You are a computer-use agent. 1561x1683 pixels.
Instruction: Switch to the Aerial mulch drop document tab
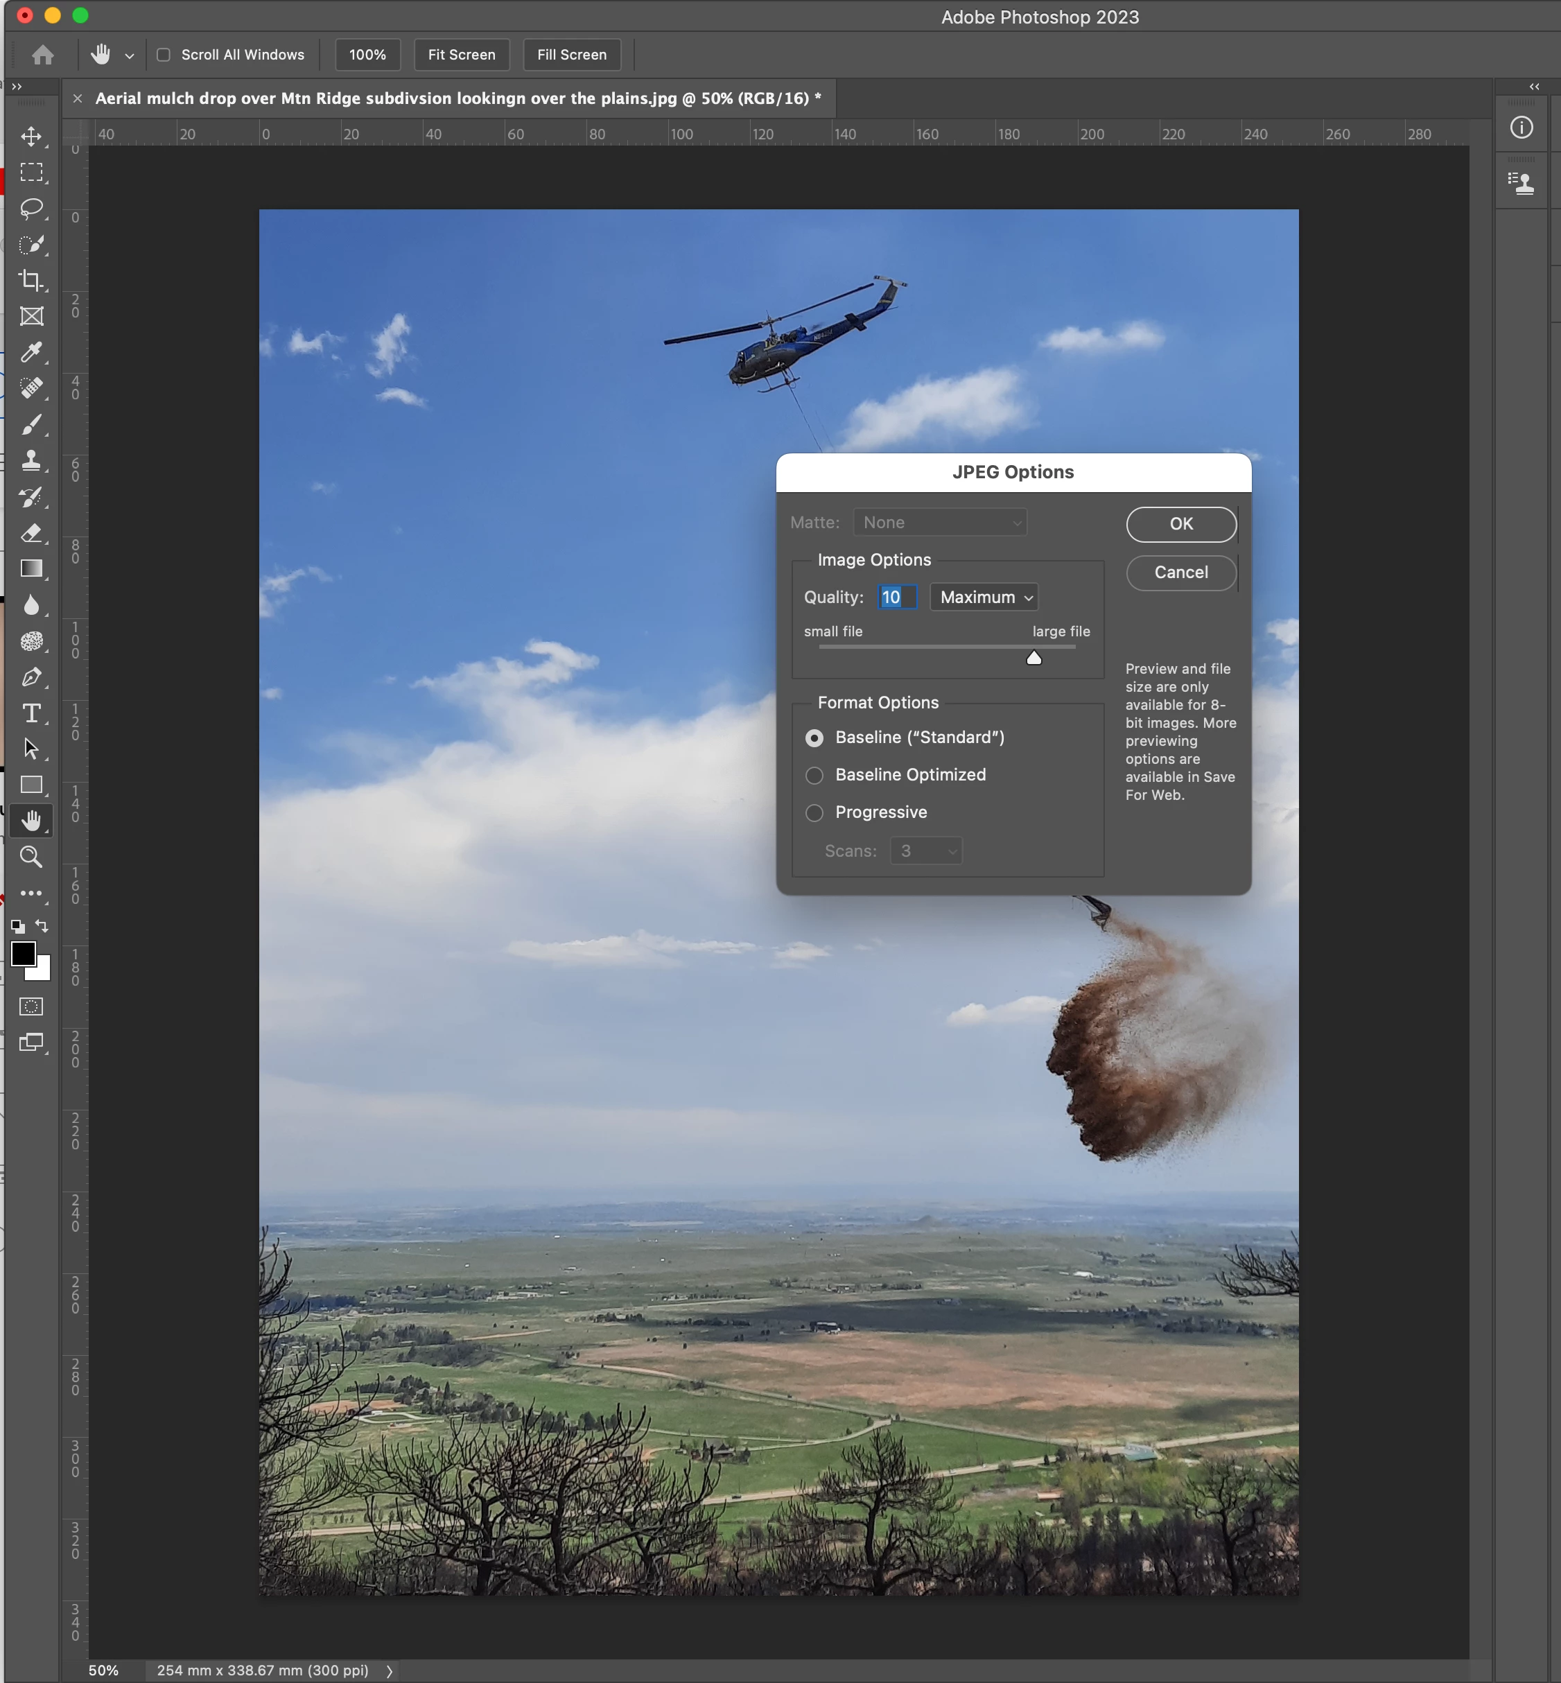(x=457, y=98)
